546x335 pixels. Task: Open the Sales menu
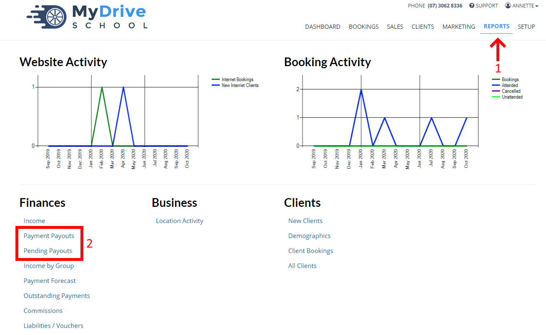(x=395, y=27)
